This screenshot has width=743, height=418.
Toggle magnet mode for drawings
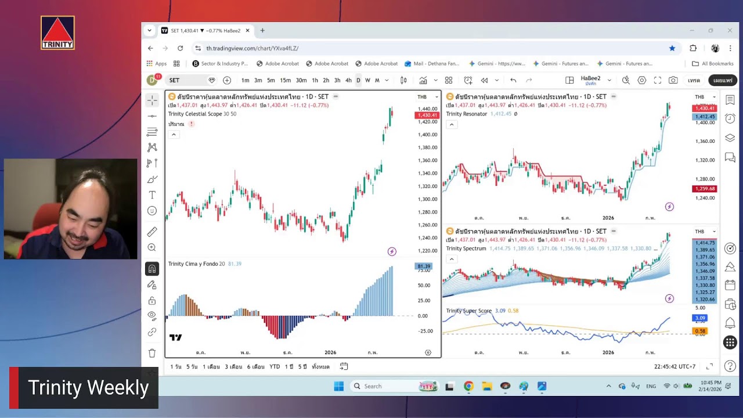[152, 269]
